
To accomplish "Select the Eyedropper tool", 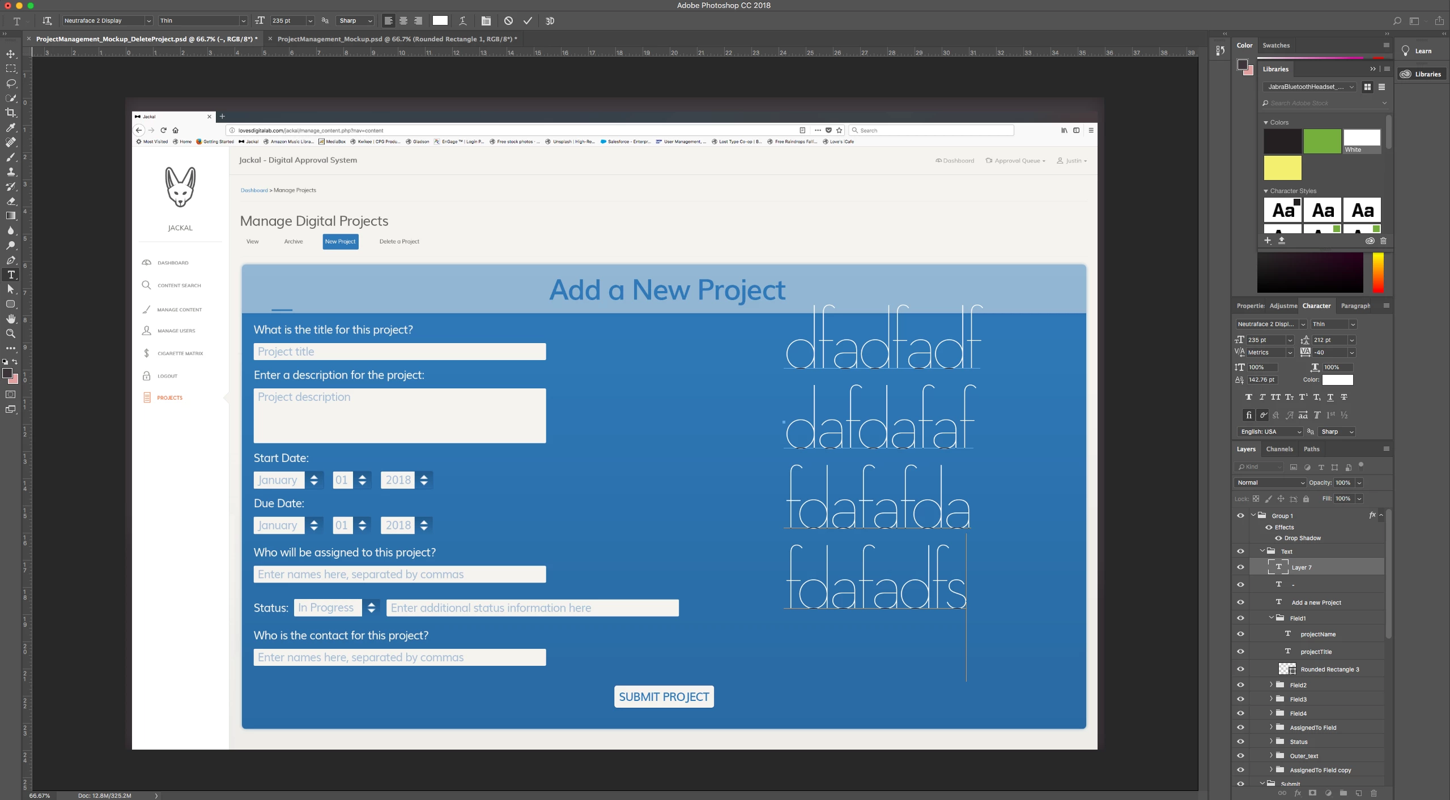I will tap(11, 127).
